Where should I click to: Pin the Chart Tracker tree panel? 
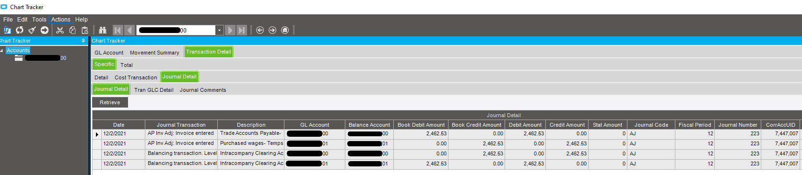point(83,41)
